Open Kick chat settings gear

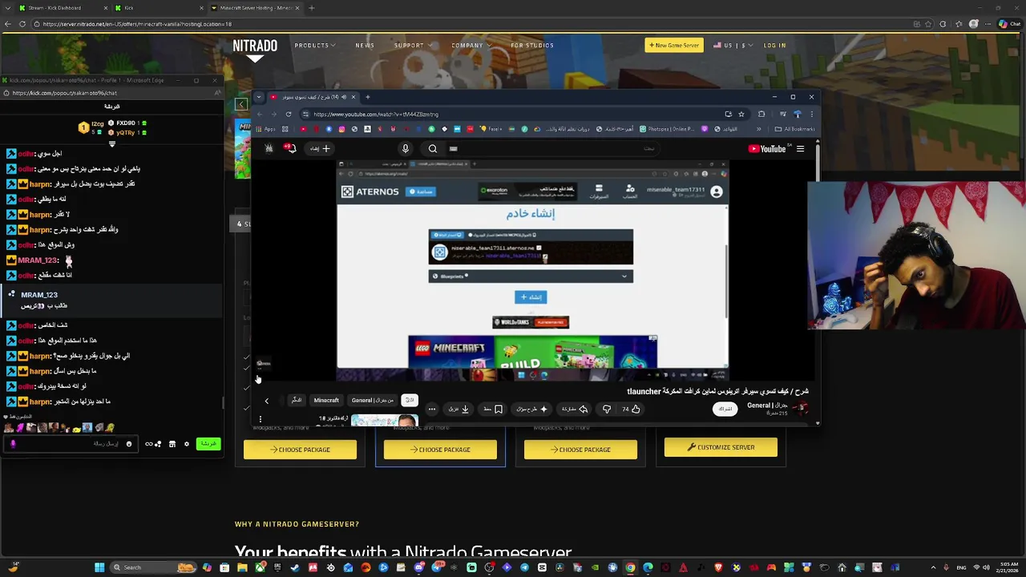187,444
